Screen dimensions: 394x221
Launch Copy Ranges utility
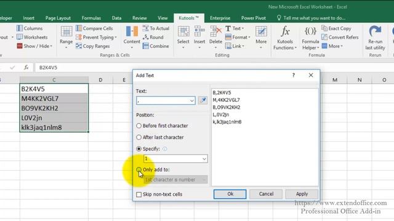[x=93, y=46]
